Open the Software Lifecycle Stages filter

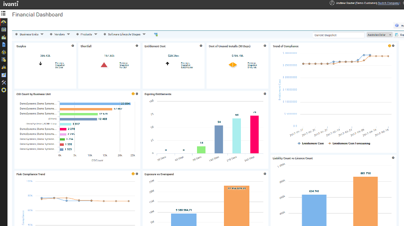(x=125, y=34)
